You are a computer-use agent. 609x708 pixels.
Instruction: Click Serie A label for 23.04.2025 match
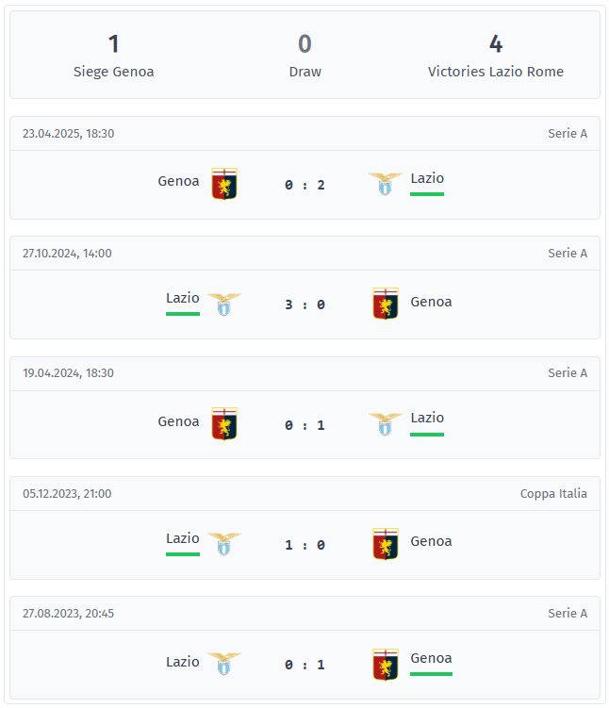click(568, 133)
